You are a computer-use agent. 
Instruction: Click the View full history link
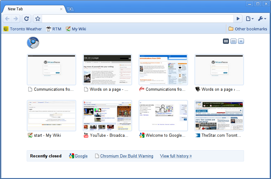click(176, 156)
